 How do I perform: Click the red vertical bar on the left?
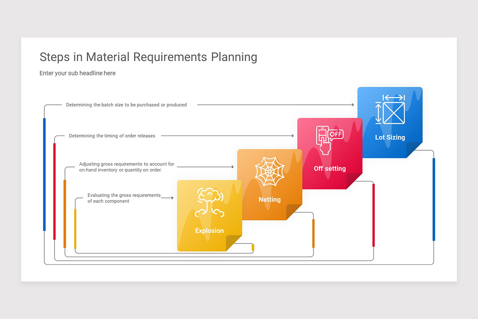tap(53, 191)
